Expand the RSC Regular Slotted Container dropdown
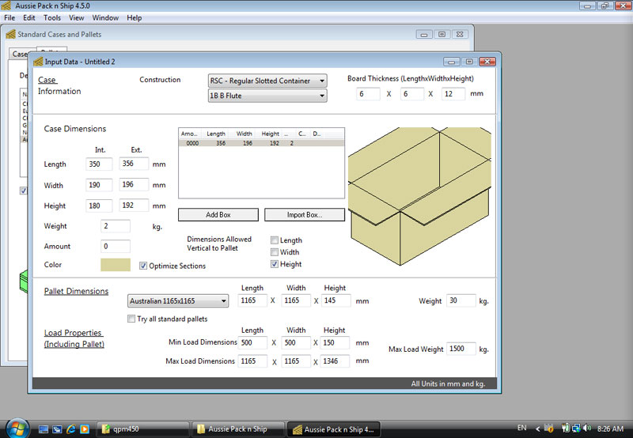This screenshot has height=438, width=633. pos(267,81)
